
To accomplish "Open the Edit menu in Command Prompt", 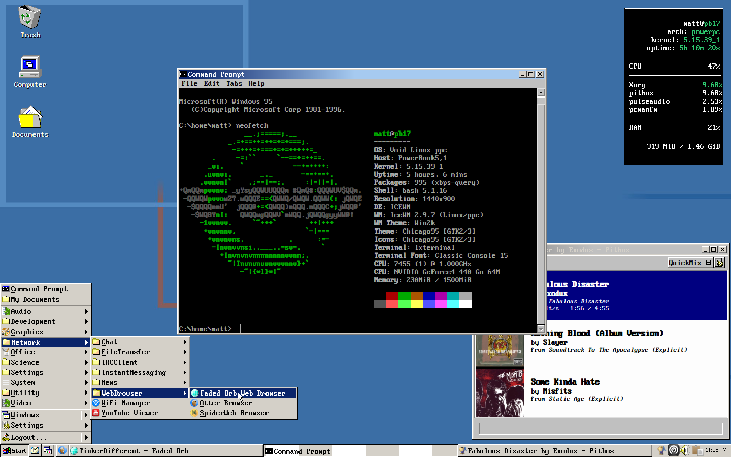I will click(212, 84).
